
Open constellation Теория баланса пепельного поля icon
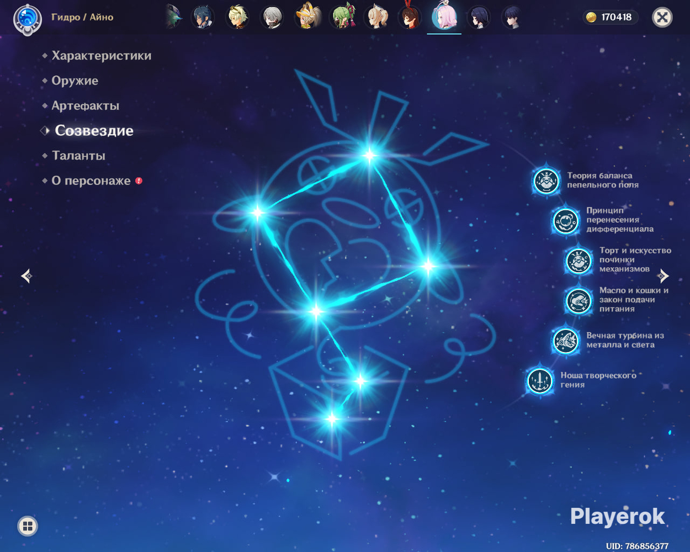[546, 181]
